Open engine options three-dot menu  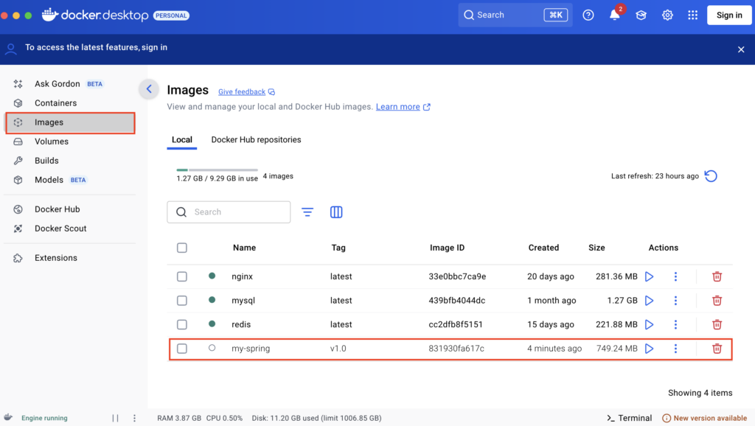134,418
